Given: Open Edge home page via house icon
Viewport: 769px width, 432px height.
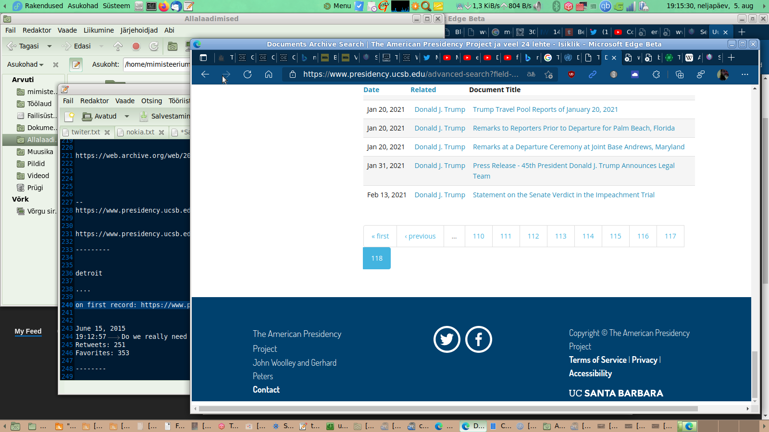Looking at the screenshot, I should pos(269,74).
